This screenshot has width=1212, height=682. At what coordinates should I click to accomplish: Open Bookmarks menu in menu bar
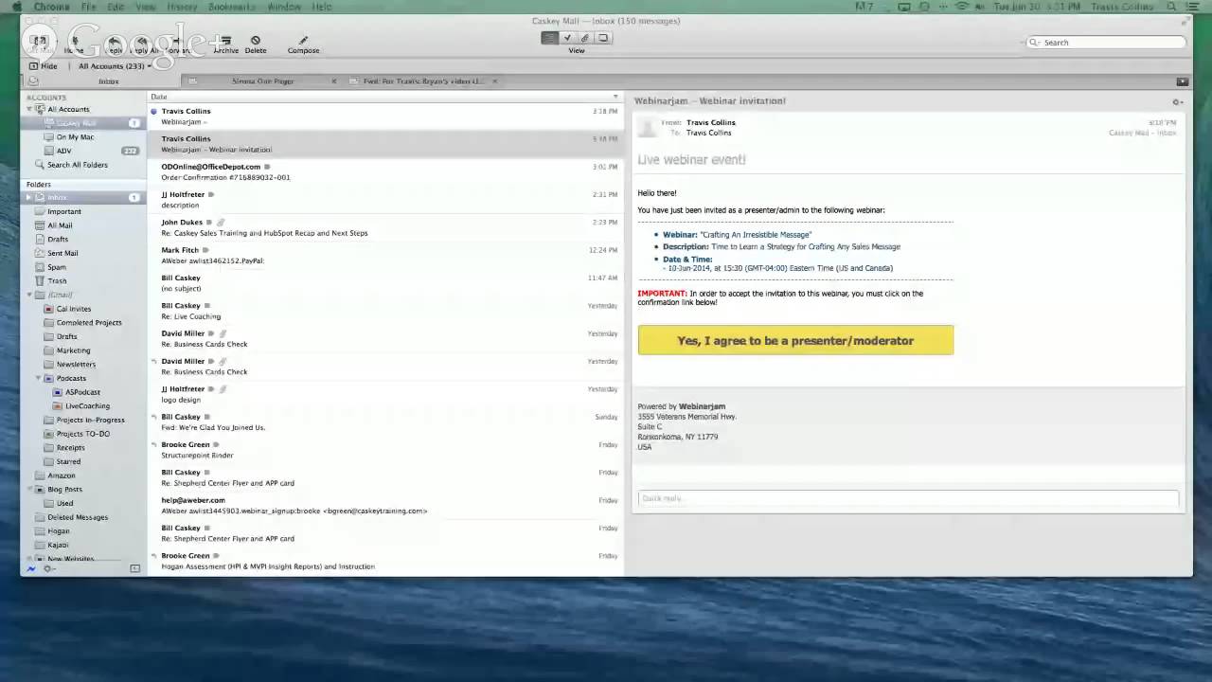[x=232, y=7]
